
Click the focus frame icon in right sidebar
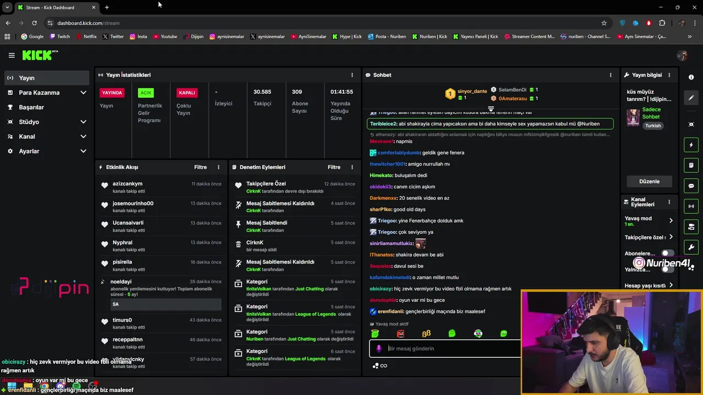point(691,125)
